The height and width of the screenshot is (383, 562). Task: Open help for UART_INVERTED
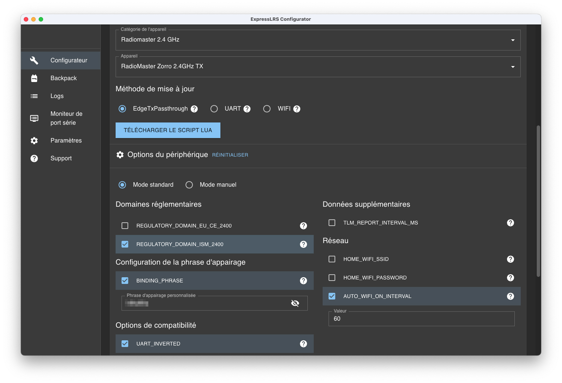[x=303, y=344]
